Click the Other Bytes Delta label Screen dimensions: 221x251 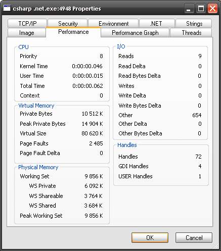[x=140, y=133]
